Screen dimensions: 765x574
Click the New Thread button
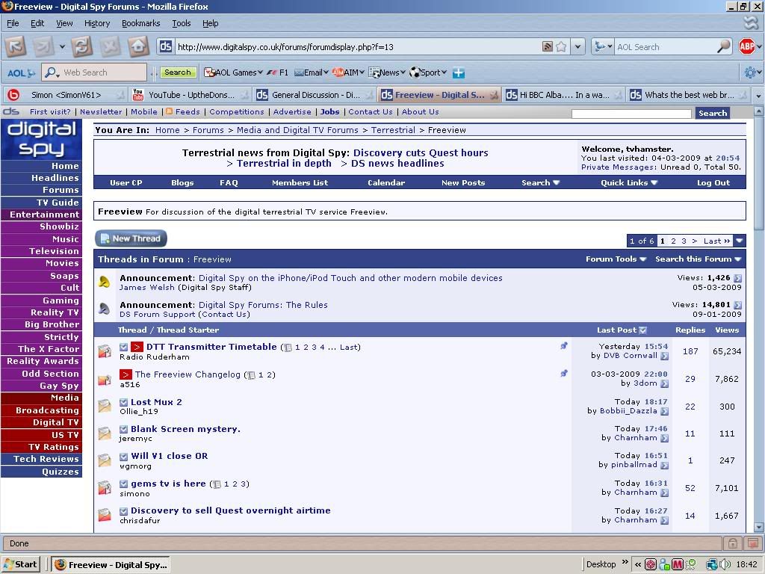pyautogui.click(x=131, y=238)
